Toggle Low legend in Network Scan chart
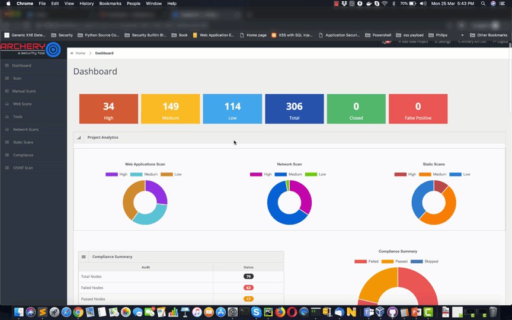512x320 pixels. (x=315, y=174)
